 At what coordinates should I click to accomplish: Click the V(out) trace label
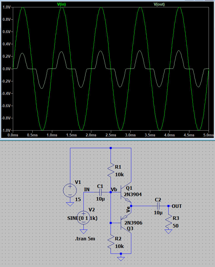coord(159,4)
